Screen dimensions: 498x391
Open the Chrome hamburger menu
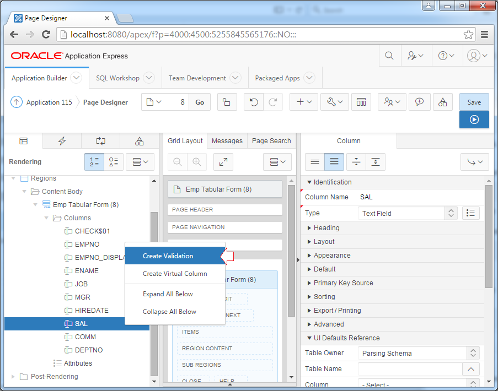[x=484, y=34]
